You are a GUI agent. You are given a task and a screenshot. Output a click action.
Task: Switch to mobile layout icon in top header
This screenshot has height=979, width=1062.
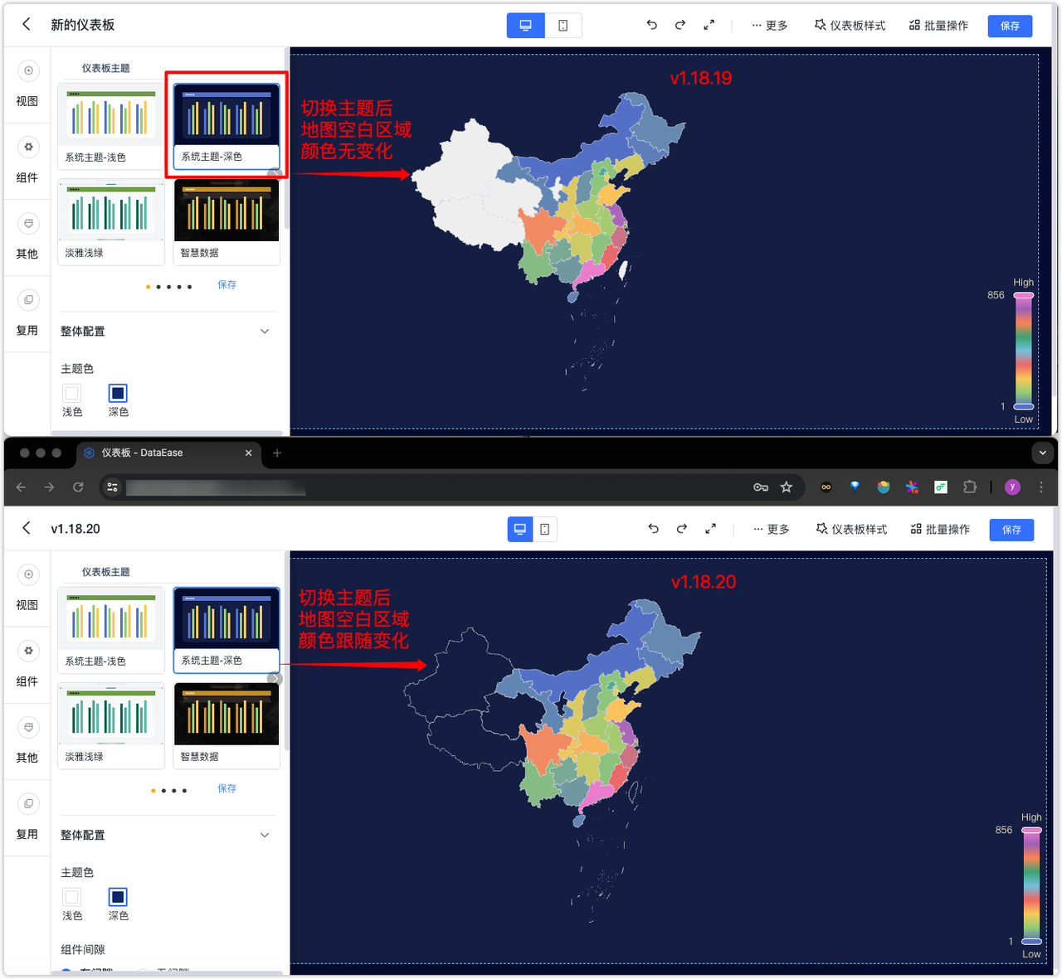tap(563, 26)
